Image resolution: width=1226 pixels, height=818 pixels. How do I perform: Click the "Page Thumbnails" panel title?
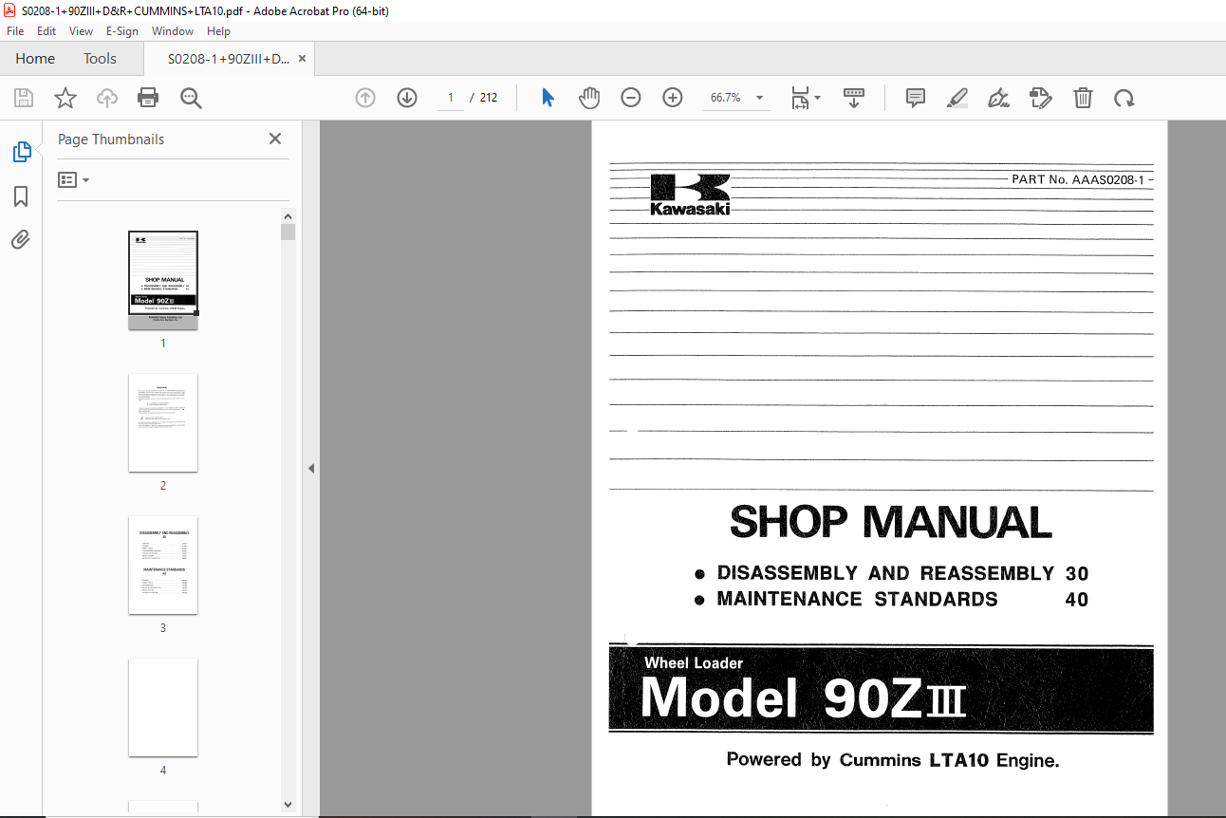[x=111, y=139]
